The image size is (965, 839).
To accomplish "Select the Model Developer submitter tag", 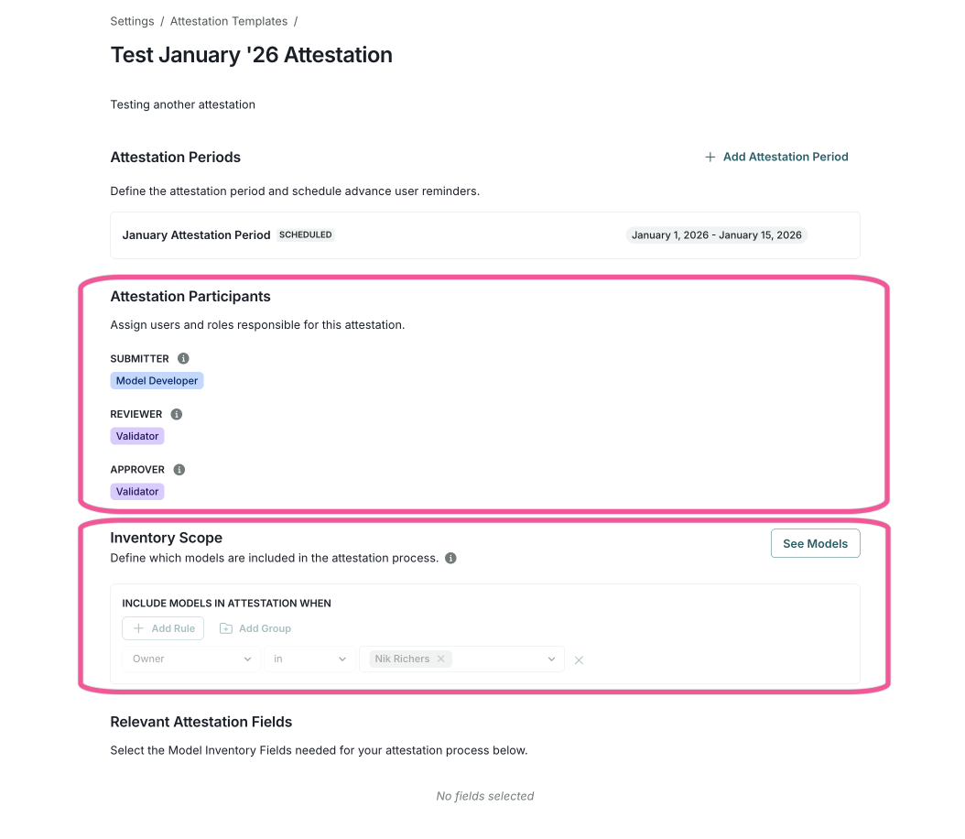I will (157, 380).
